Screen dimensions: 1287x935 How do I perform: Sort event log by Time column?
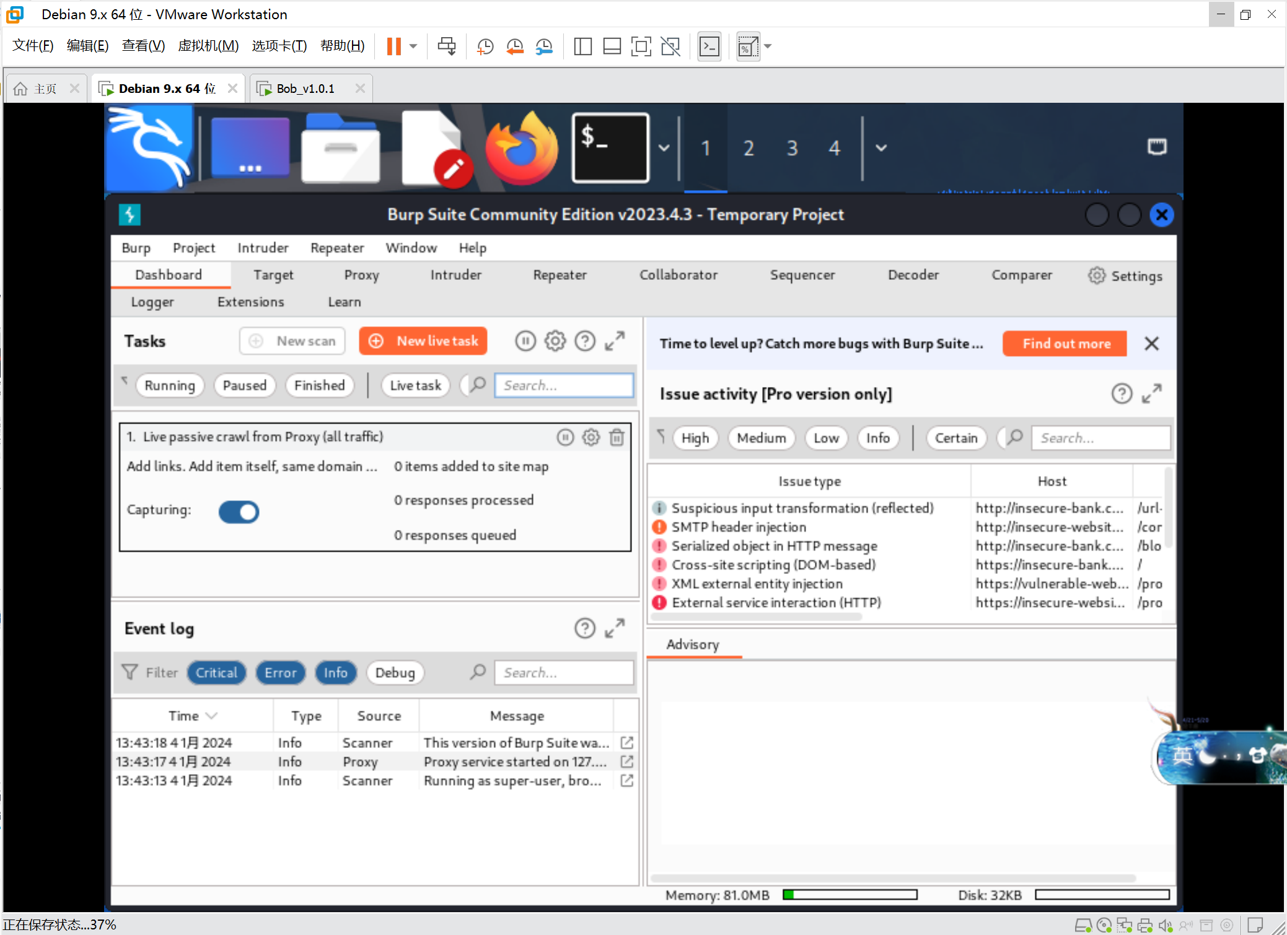point(193,716)
